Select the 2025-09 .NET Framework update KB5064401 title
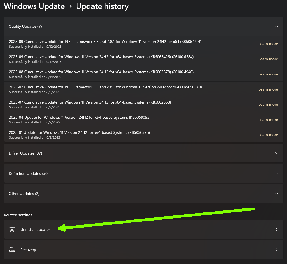 pos(105,42)
